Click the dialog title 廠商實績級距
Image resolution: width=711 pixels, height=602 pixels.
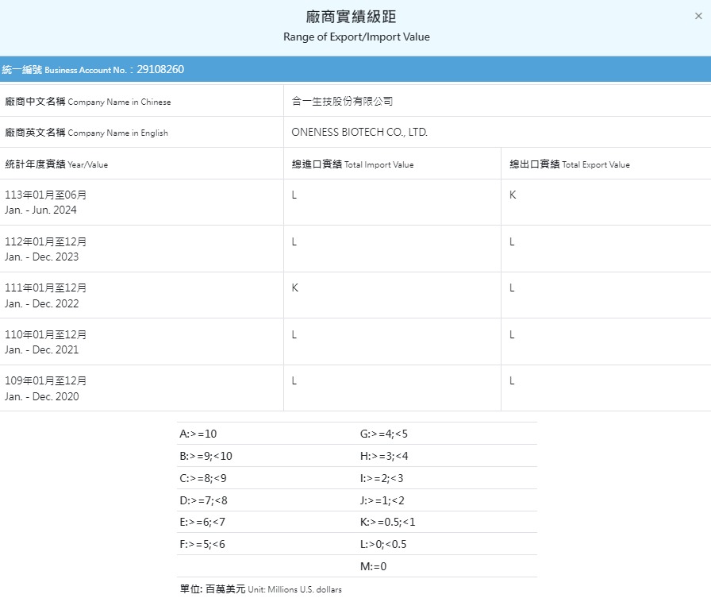click(x=356, y=17)
